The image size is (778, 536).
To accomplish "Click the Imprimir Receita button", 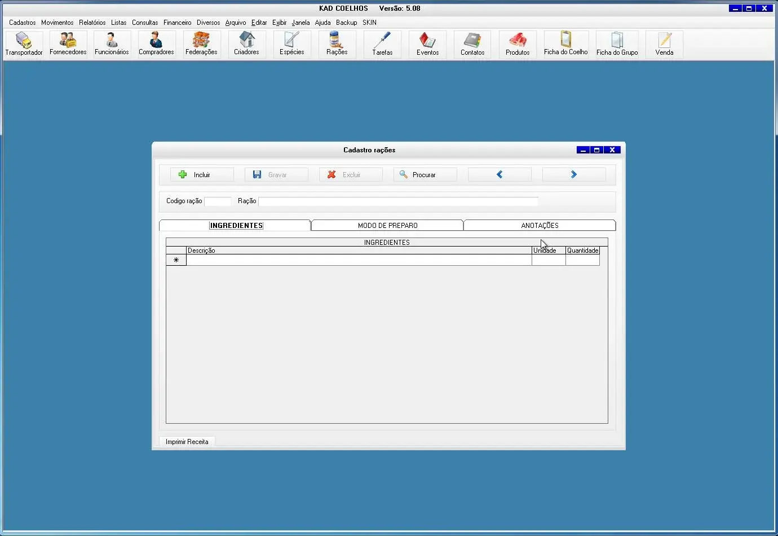I will 187,442.
